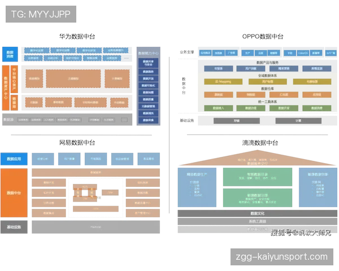
Task: Select the 敏捷数据治理 green panel
Action: tap(258, 198)
